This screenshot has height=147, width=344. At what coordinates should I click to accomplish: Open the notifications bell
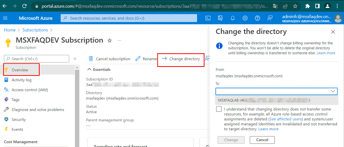(232, 18)
